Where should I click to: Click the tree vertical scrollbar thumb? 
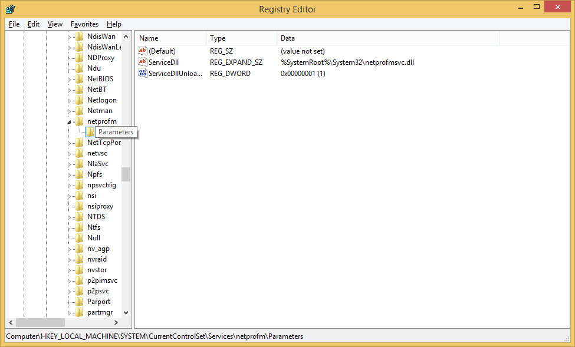click(x=126, y=174)
